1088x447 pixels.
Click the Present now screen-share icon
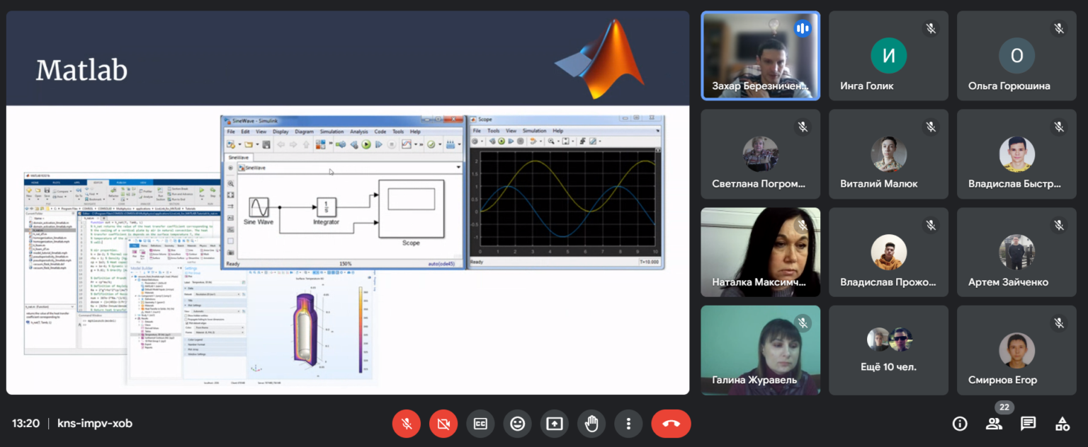pyautogui.click(x=555, y=424)
